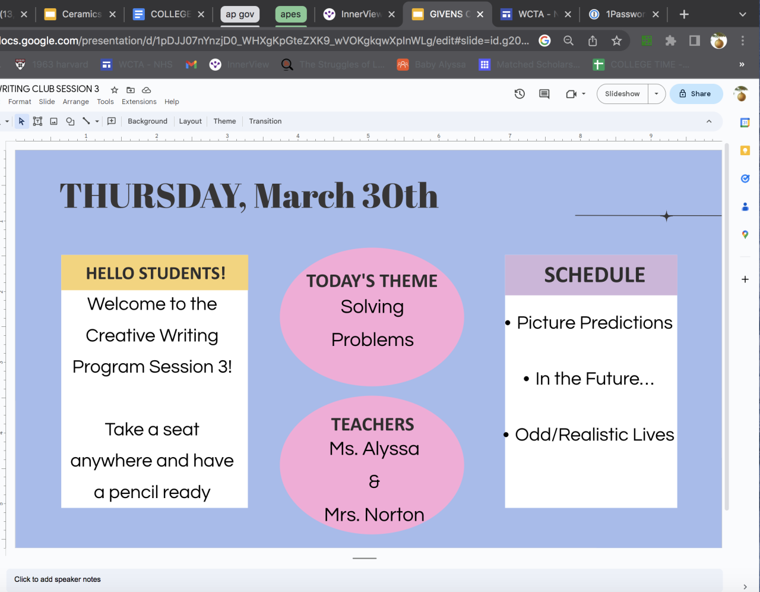Open the Help menu

(172, 102)
